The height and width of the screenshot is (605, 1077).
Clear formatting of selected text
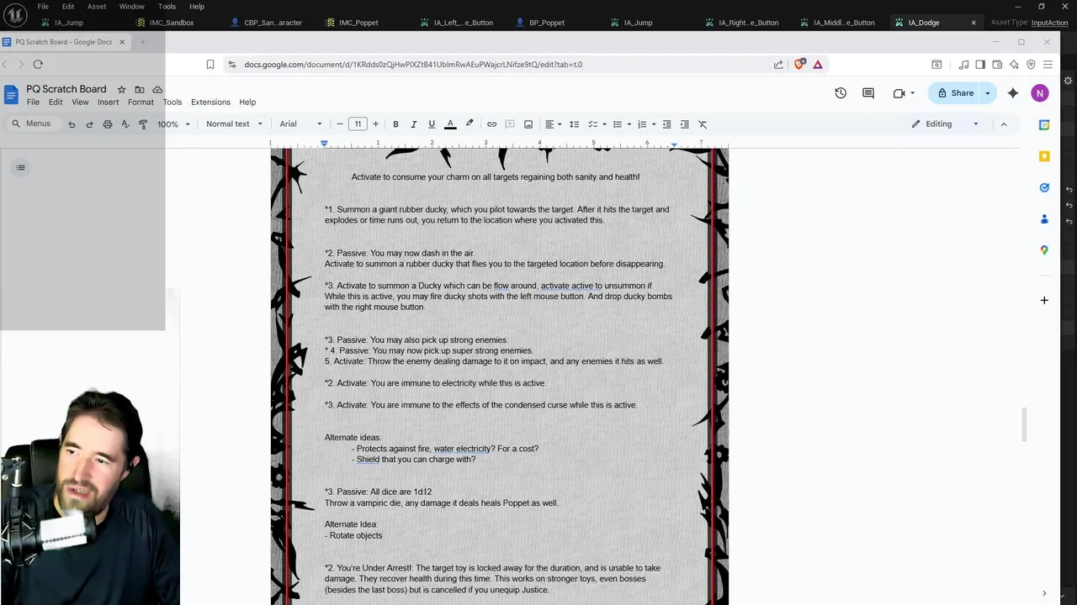coord(703,124)
